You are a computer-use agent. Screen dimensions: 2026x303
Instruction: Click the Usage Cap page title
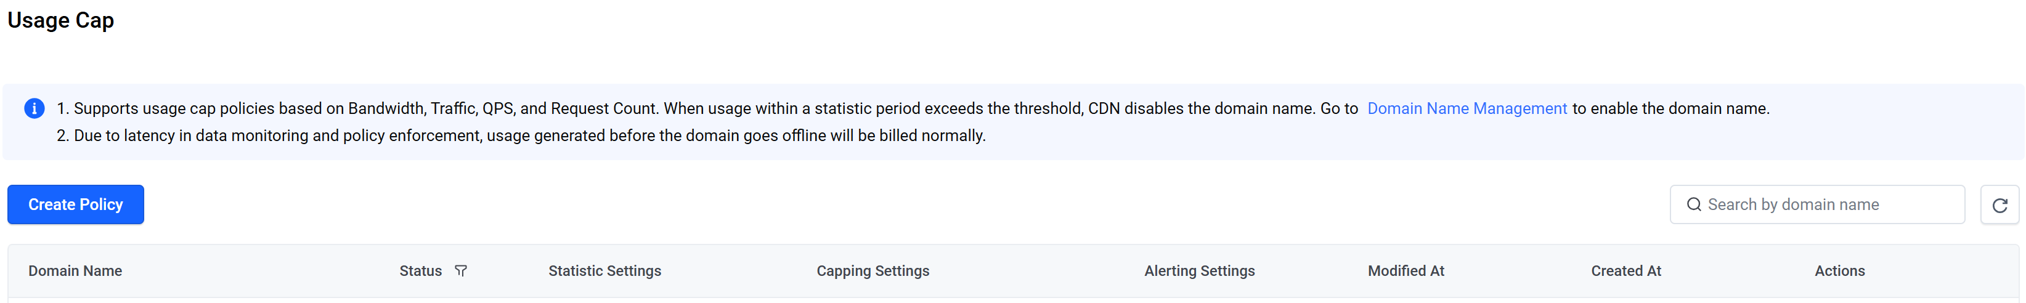tap(60, 20)
